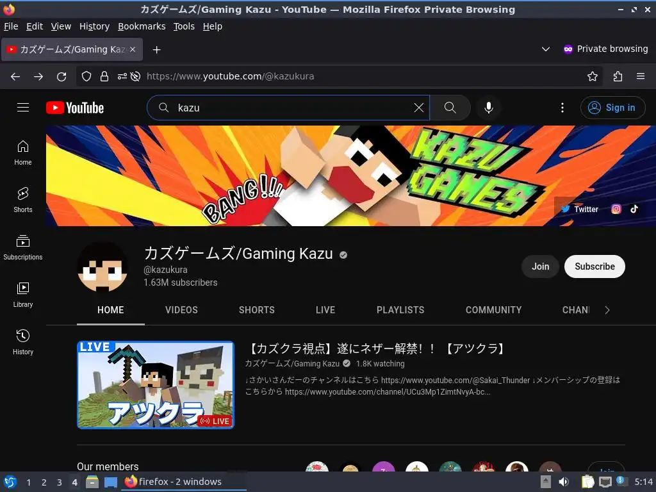The height and width of the screenshot is (492, 656).
Task: Expand the list all tabs dropdown
Action: [x=546, y=49]
